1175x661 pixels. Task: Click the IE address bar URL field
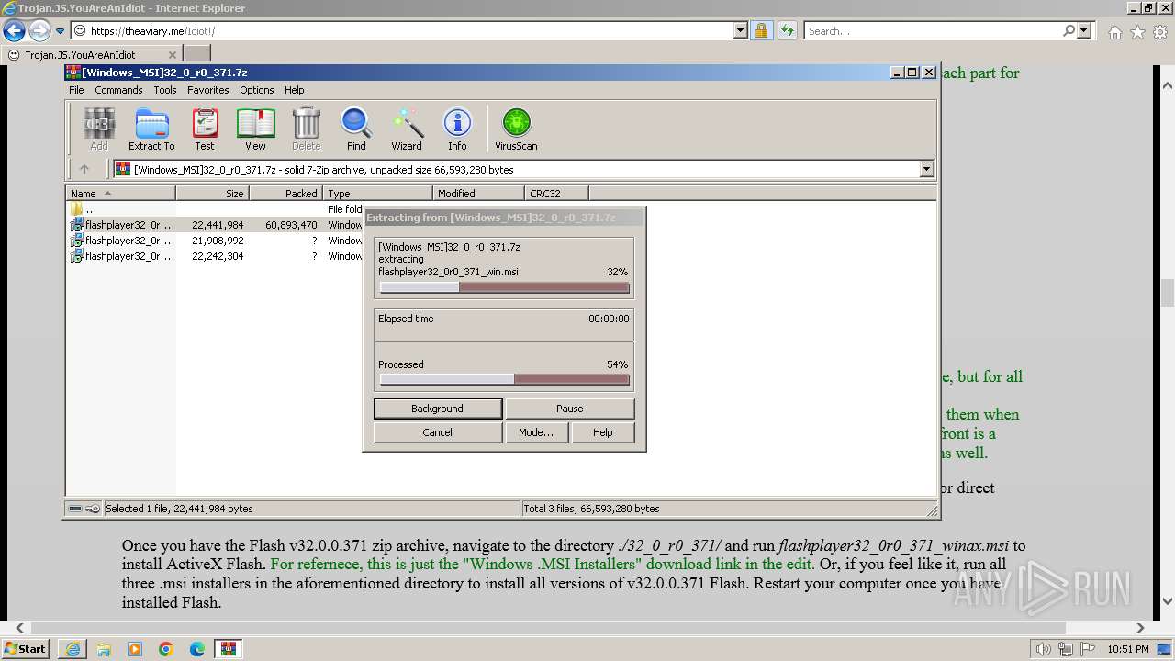tap(410, 30)
